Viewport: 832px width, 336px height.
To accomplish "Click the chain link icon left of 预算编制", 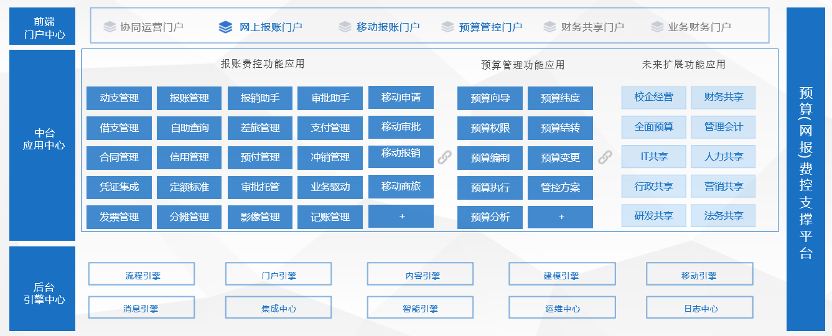I will pos(444,157).
